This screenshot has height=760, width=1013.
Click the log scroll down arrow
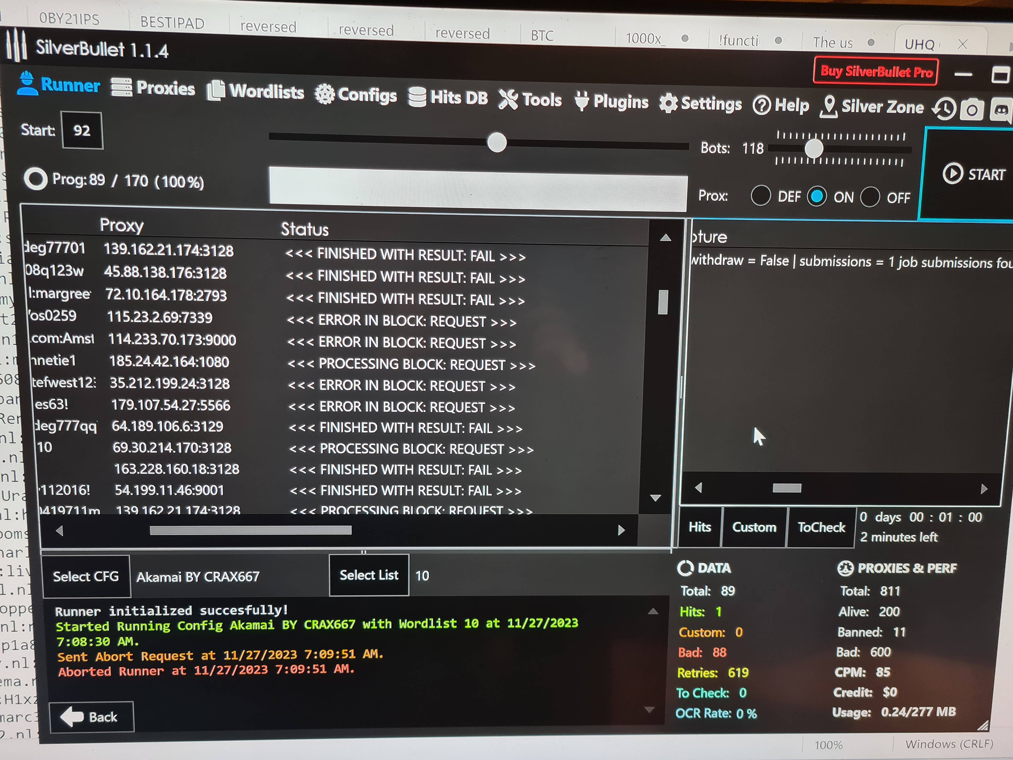pyautogui.click(x=649, y=710)
